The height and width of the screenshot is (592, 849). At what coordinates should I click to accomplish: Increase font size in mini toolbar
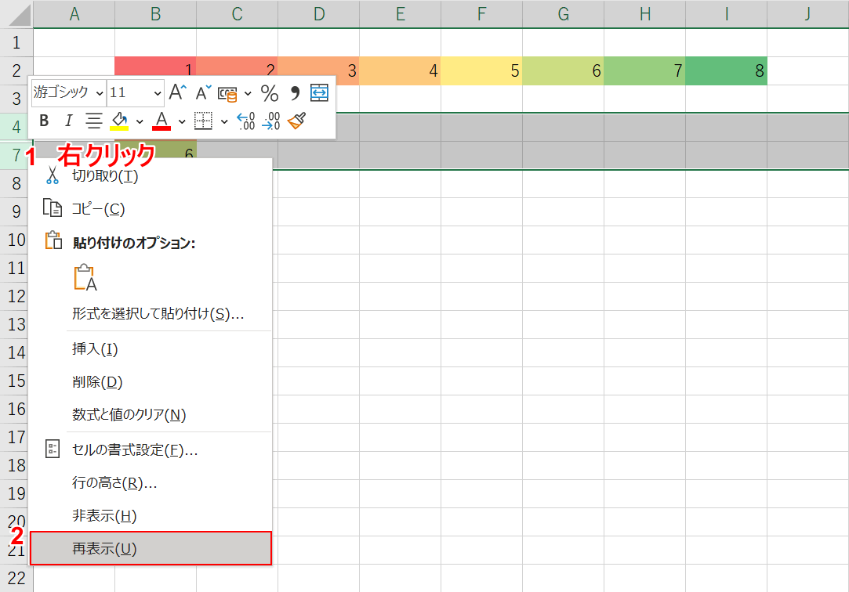click(177, 92)
